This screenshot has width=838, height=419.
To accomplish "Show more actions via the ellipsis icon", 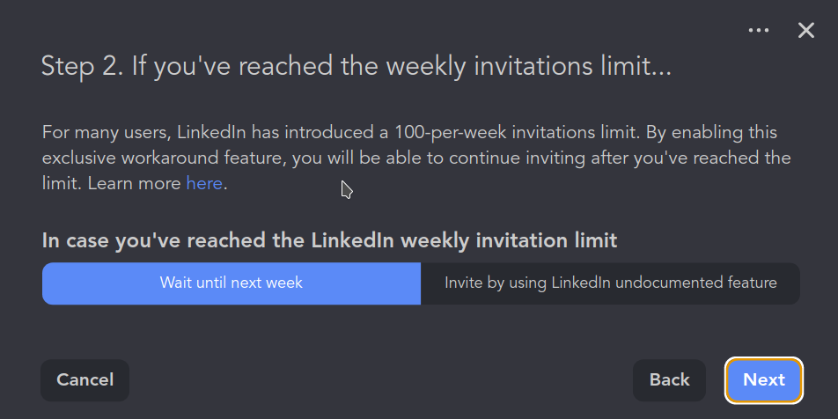I will pyautogui.click(x=759, y=31).
